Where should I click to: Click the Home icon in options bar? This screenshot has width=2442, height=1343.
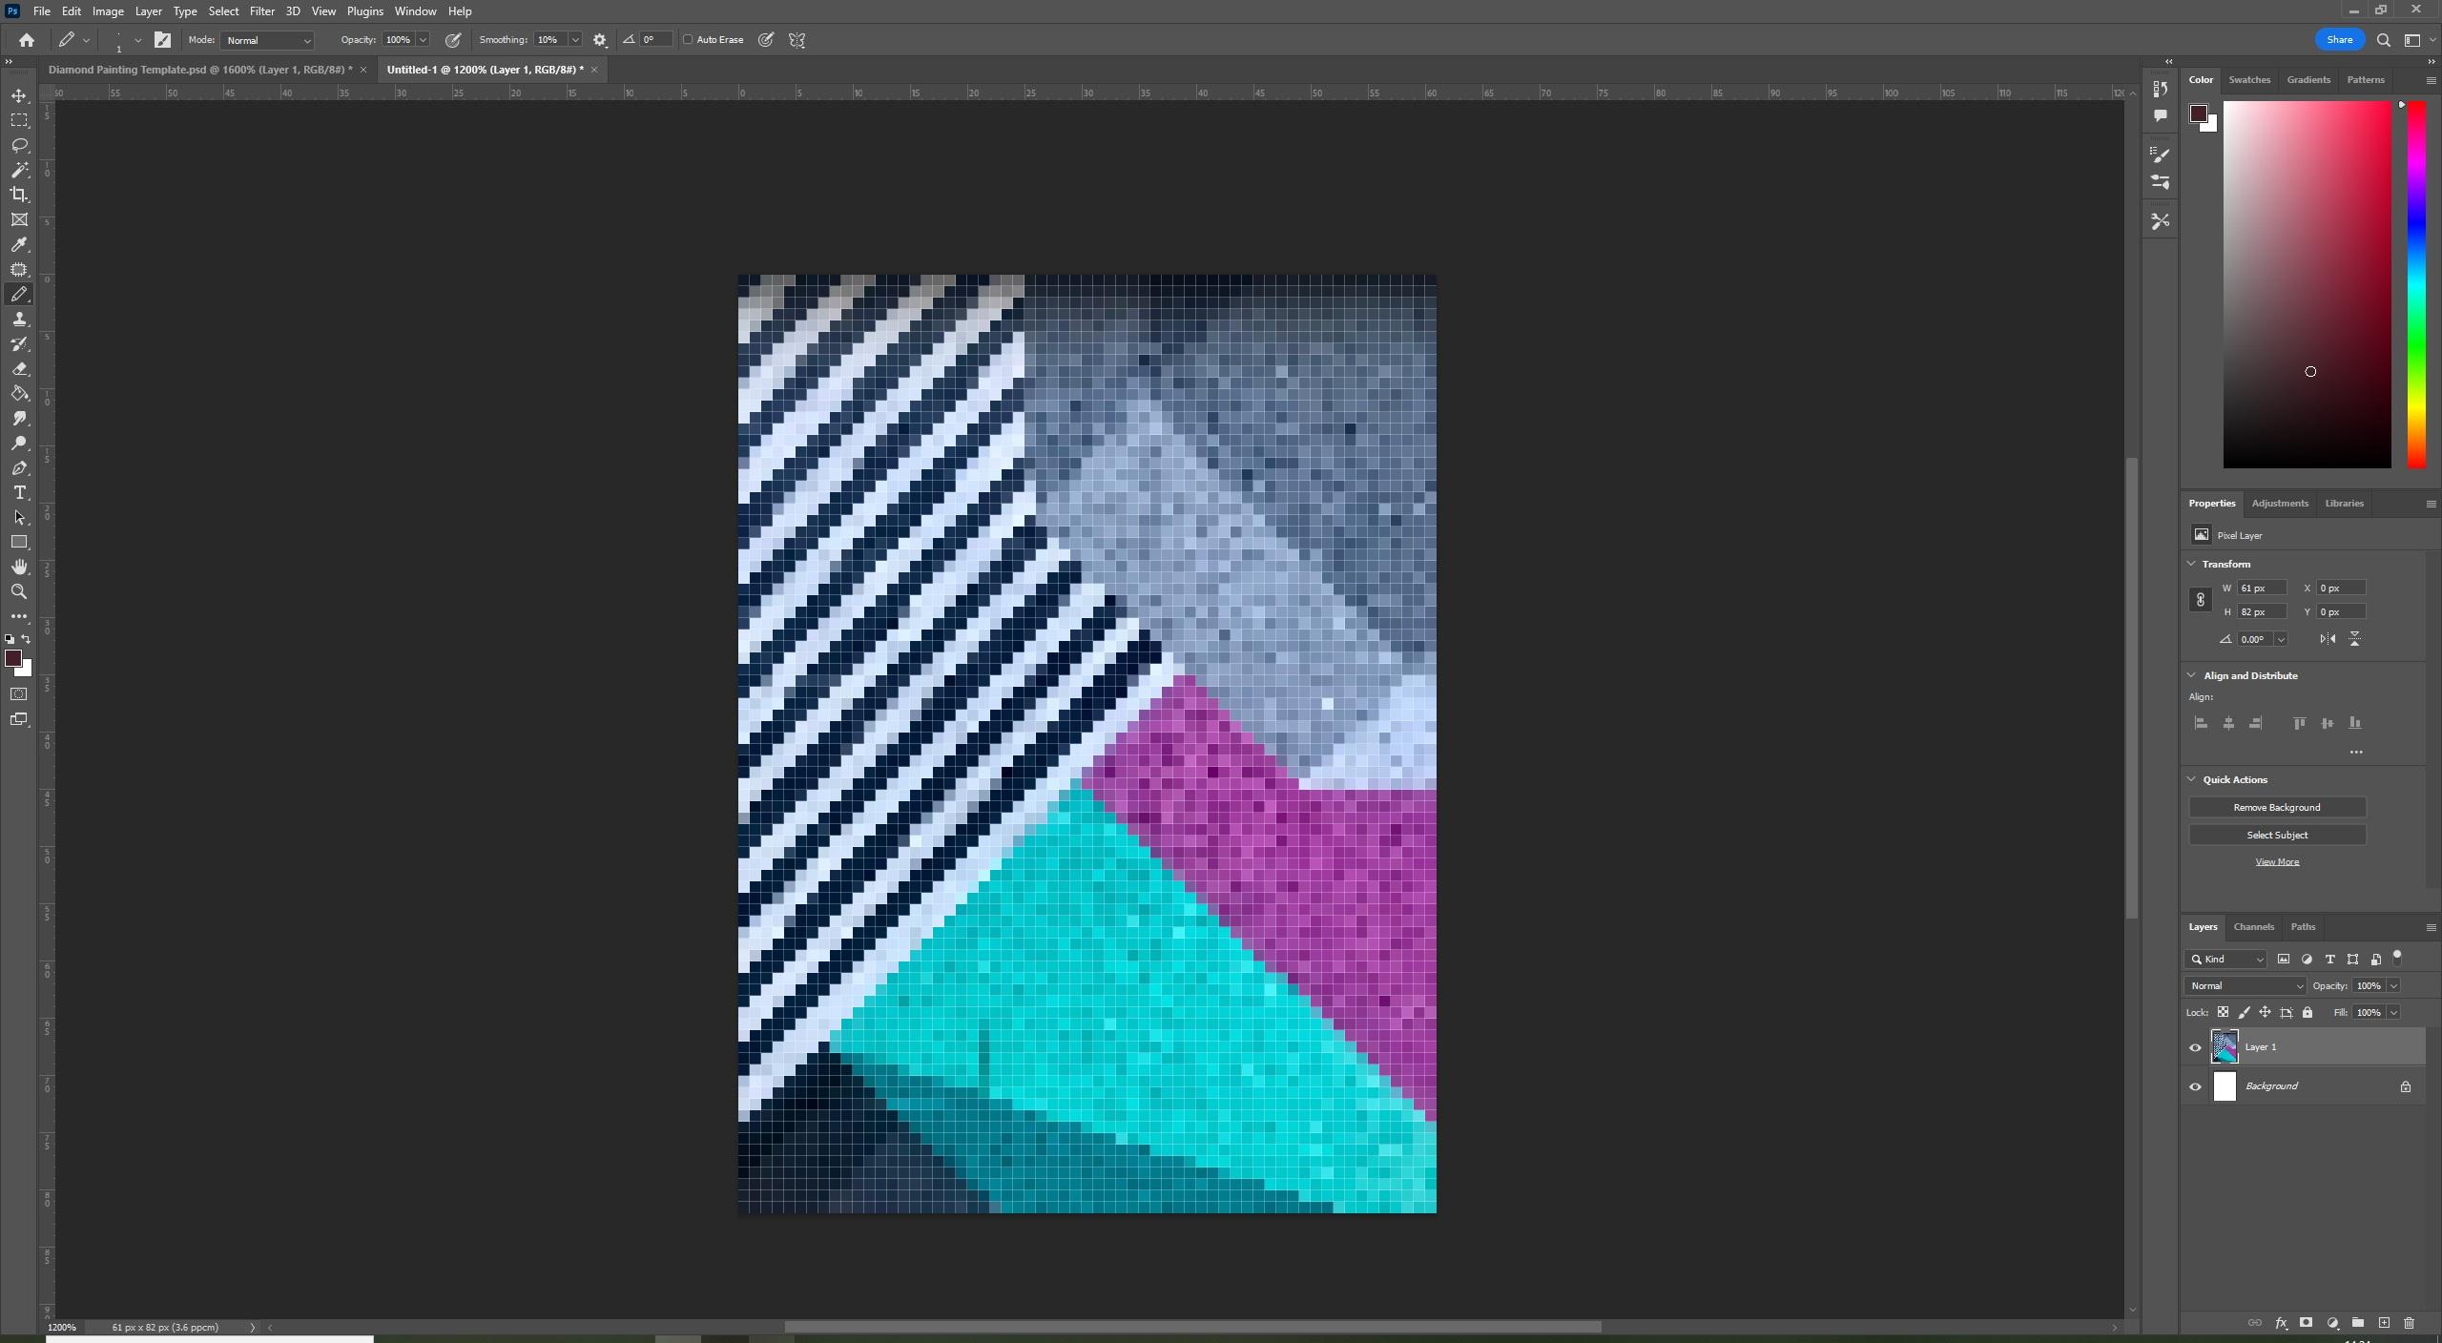pos(27,40)
